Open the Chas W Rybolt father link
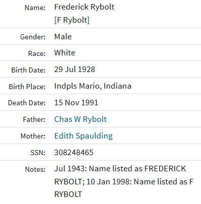This screenshot has height=204, width=201. tap(81, 119)
